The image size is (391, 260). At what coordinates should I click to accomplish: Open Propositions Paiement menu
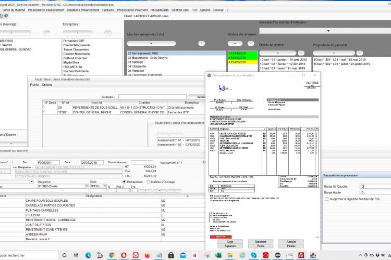[x=132, y=10]
